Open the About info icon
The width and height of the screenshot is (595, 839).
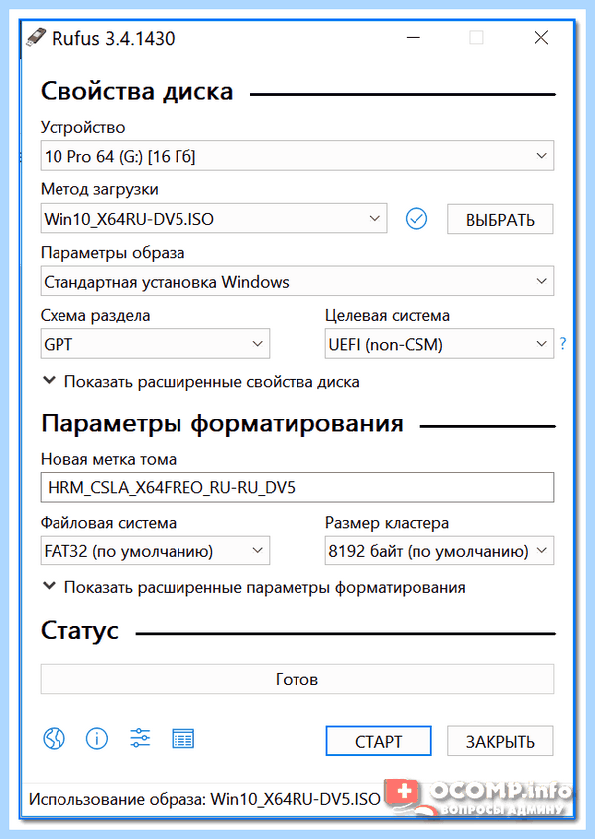[97, 739]
